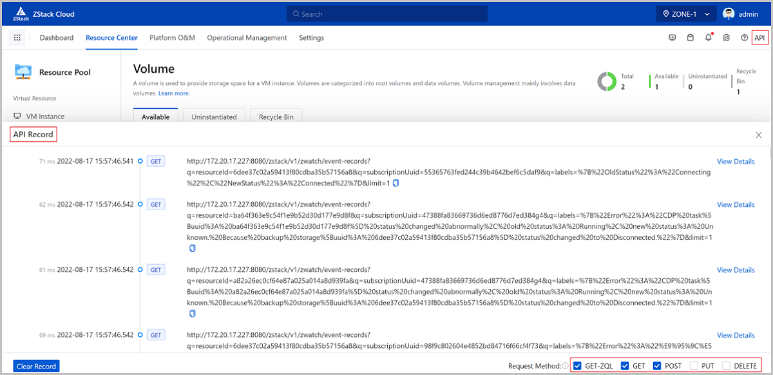
Task: Open the apps grid menu icon
Action: tap(18, 38)
